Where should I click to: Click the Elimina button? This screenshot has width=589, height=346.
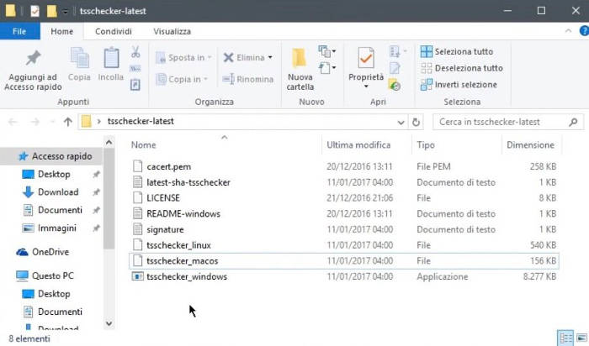244,57
